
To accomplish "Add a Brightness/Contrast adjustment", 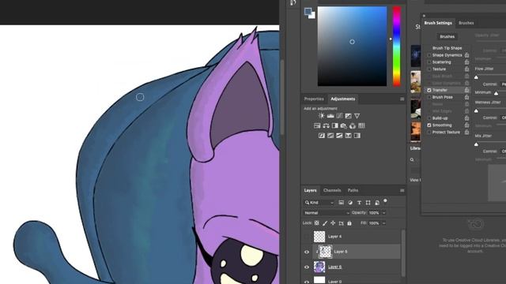I will [x=322, y=116].
